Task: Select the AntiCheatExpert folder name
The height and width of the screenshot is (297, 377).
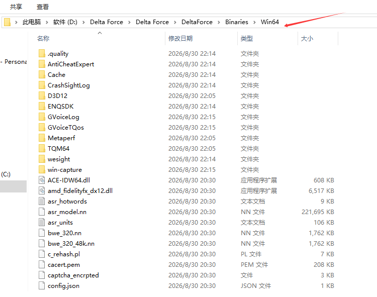Action: [x=71, y=64]
